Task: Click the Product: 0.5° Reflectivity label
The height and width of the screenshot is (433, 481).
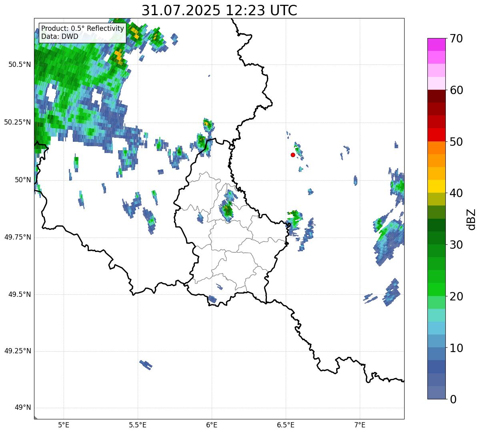Action: 83,29
